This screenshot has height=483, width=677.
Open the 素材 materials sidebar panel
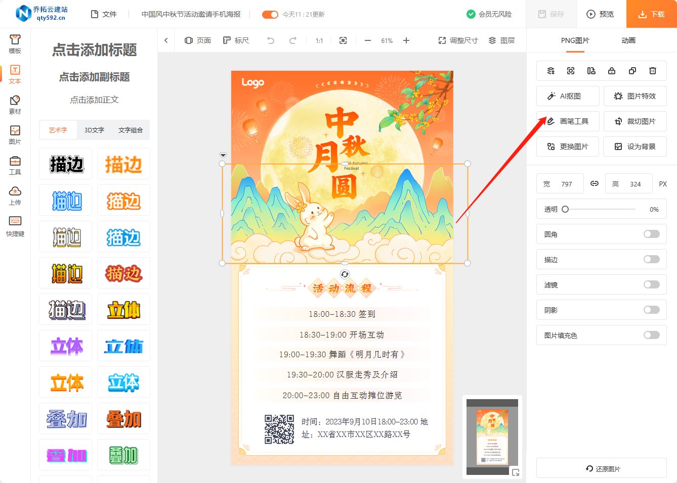pyautogui.click(x=15, y=105)
